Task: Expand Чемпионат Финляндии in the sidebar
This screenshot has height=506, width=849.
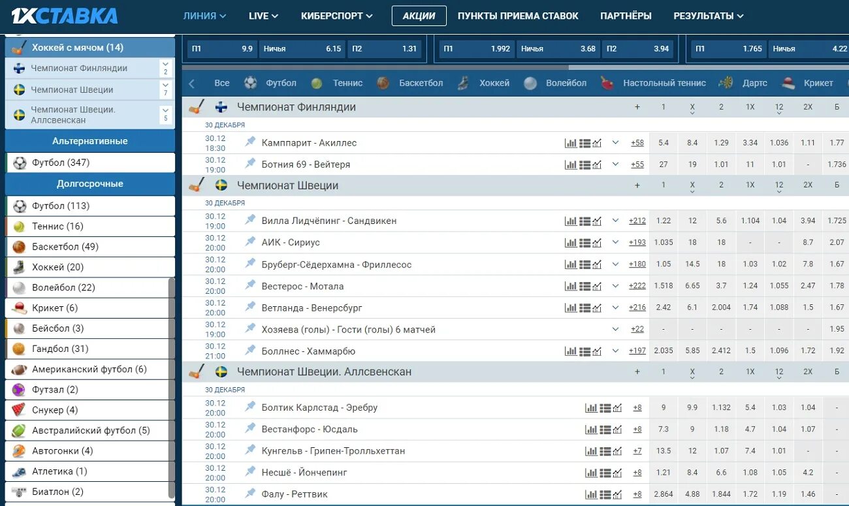Action: pyautogui.click(x=165, y=68)
